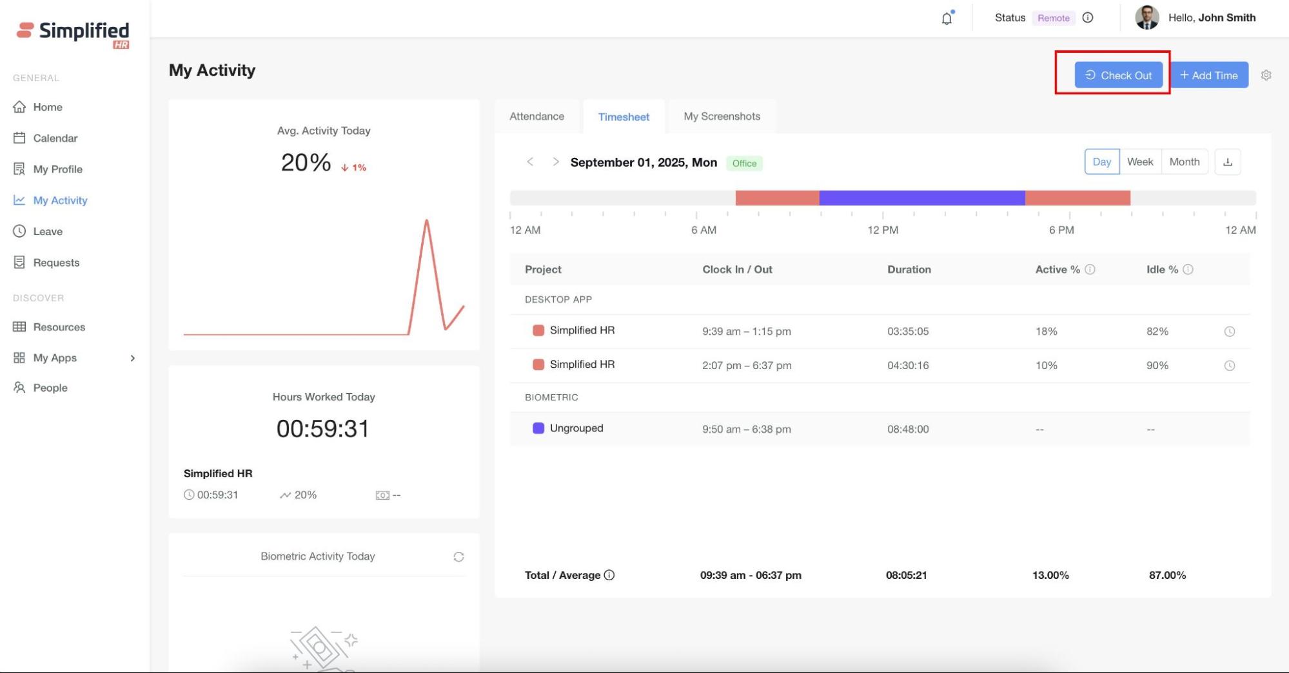This screenshot has height=673, width=1289.
Task: Click the Add Time button
Action: [1209, 75]
